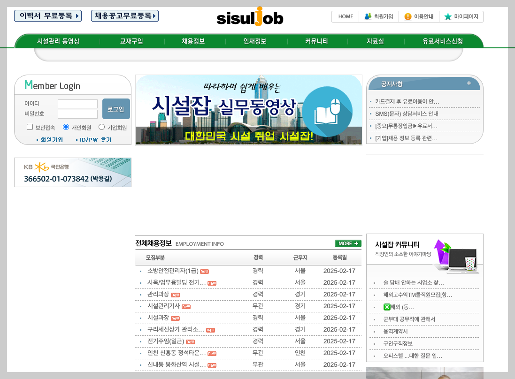
Task: Click the 이용안내 exclamation icon
Action: point(407,16)
